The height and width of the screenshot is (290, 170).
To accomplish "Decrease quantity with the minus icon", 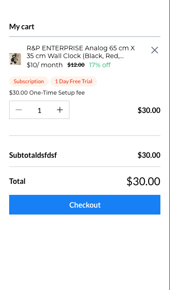I will click(19, 110).
